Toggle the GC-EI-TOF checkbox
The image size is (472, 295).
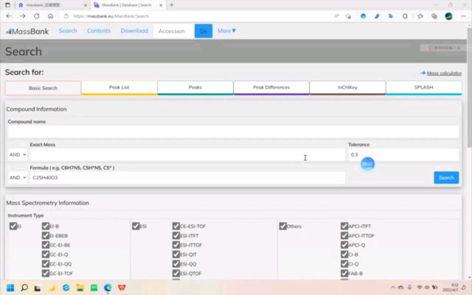point(46,273)
